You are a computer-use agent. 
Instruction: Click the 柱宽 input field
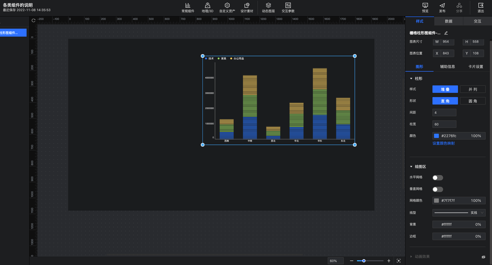pyautogui.click(x=444, y=124)
